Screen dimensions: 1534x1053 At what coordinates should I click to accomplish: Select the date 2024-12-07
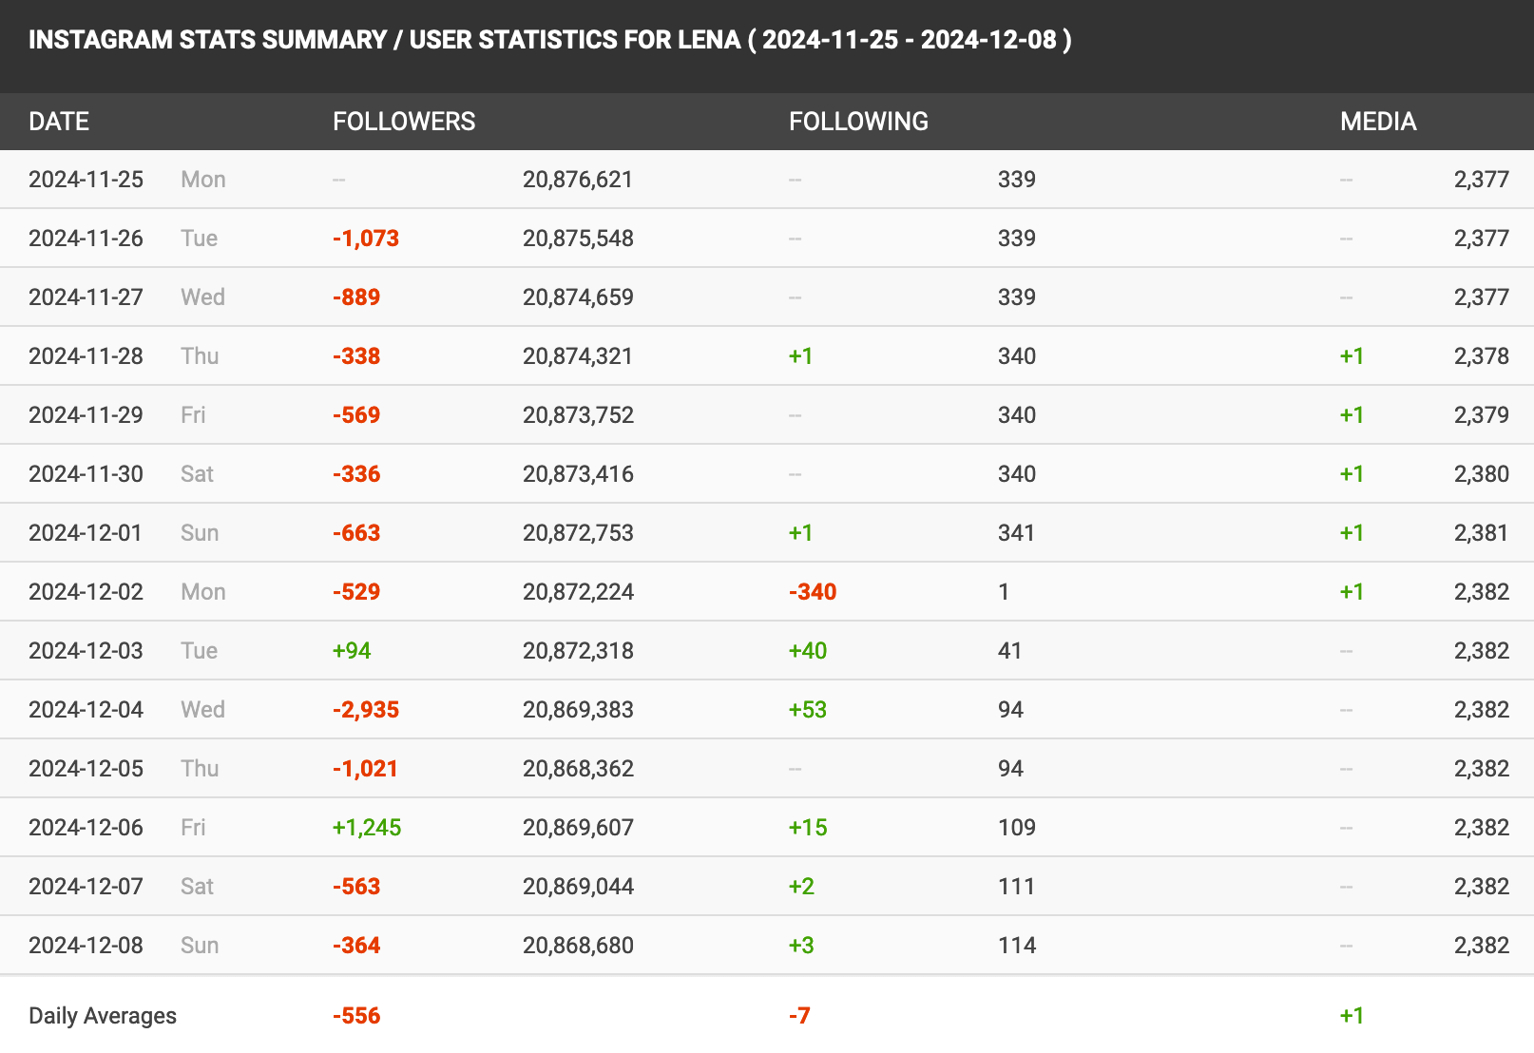click(86, 887)
